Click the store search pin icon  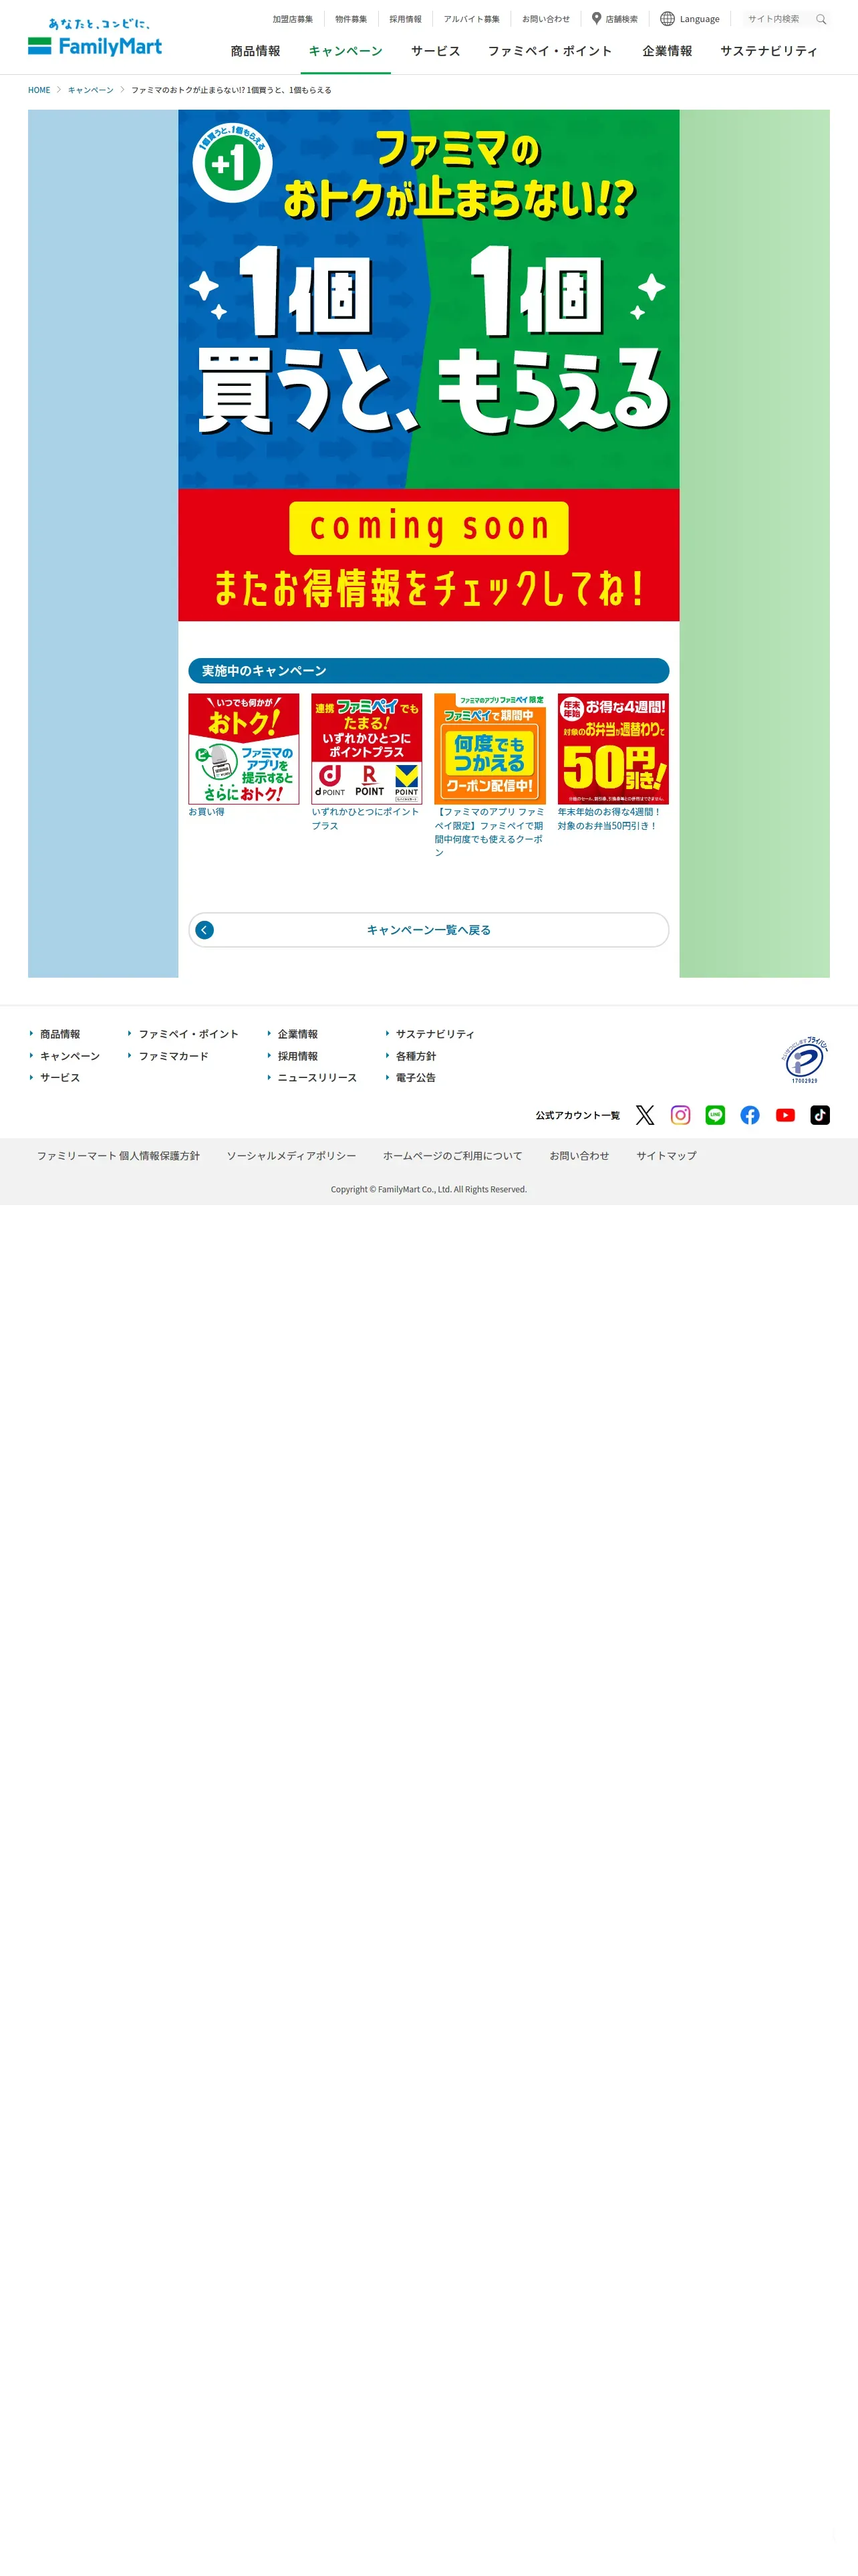click(x=596, y=18)
